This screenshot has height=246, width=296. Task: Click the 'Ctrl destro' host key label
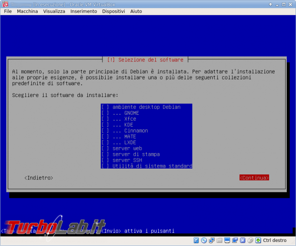point(275,240)
